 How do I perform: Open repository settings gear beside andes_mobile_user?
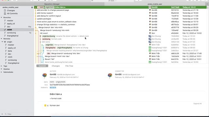click(x=32, y=7)
